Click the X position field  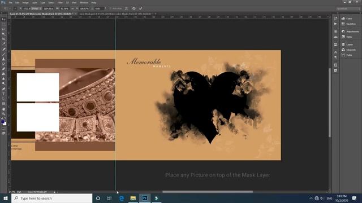(x=27, y=8)
